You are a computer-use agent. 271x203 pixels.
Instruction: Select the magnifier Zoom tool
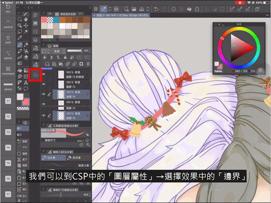[20, 19]
